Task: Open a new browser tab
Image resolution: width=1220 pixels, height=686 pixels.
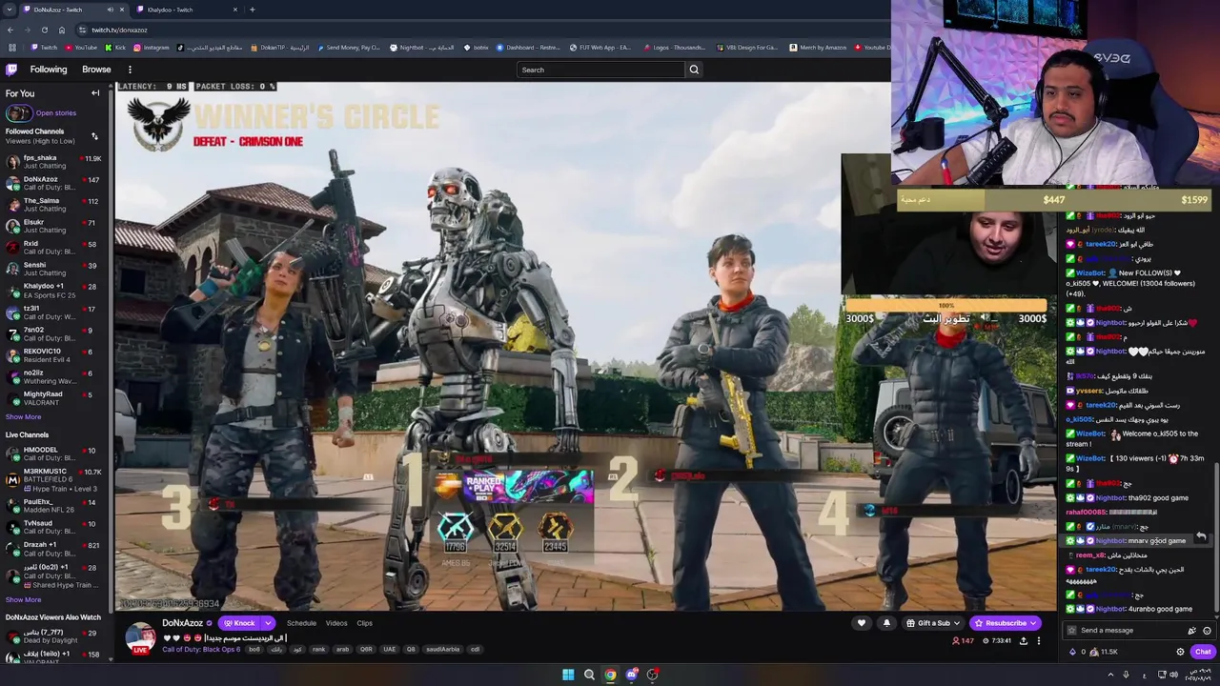Action: (252, 10)
